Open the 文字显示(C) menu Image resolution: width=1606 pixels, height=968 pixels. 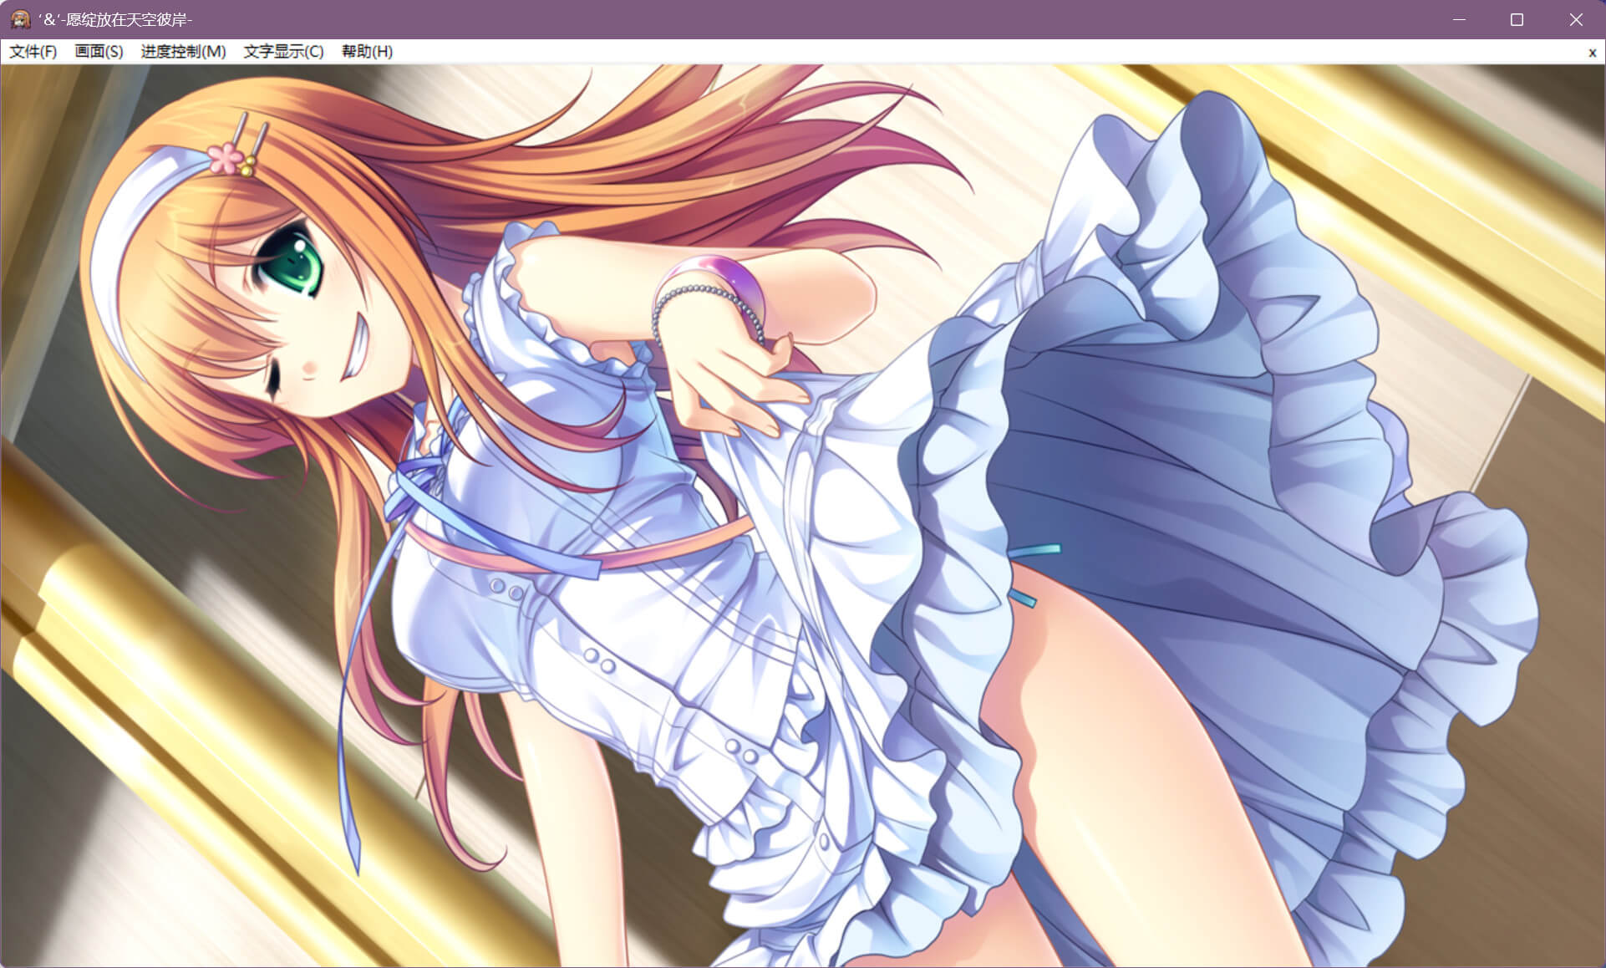(x=283, y=52)
